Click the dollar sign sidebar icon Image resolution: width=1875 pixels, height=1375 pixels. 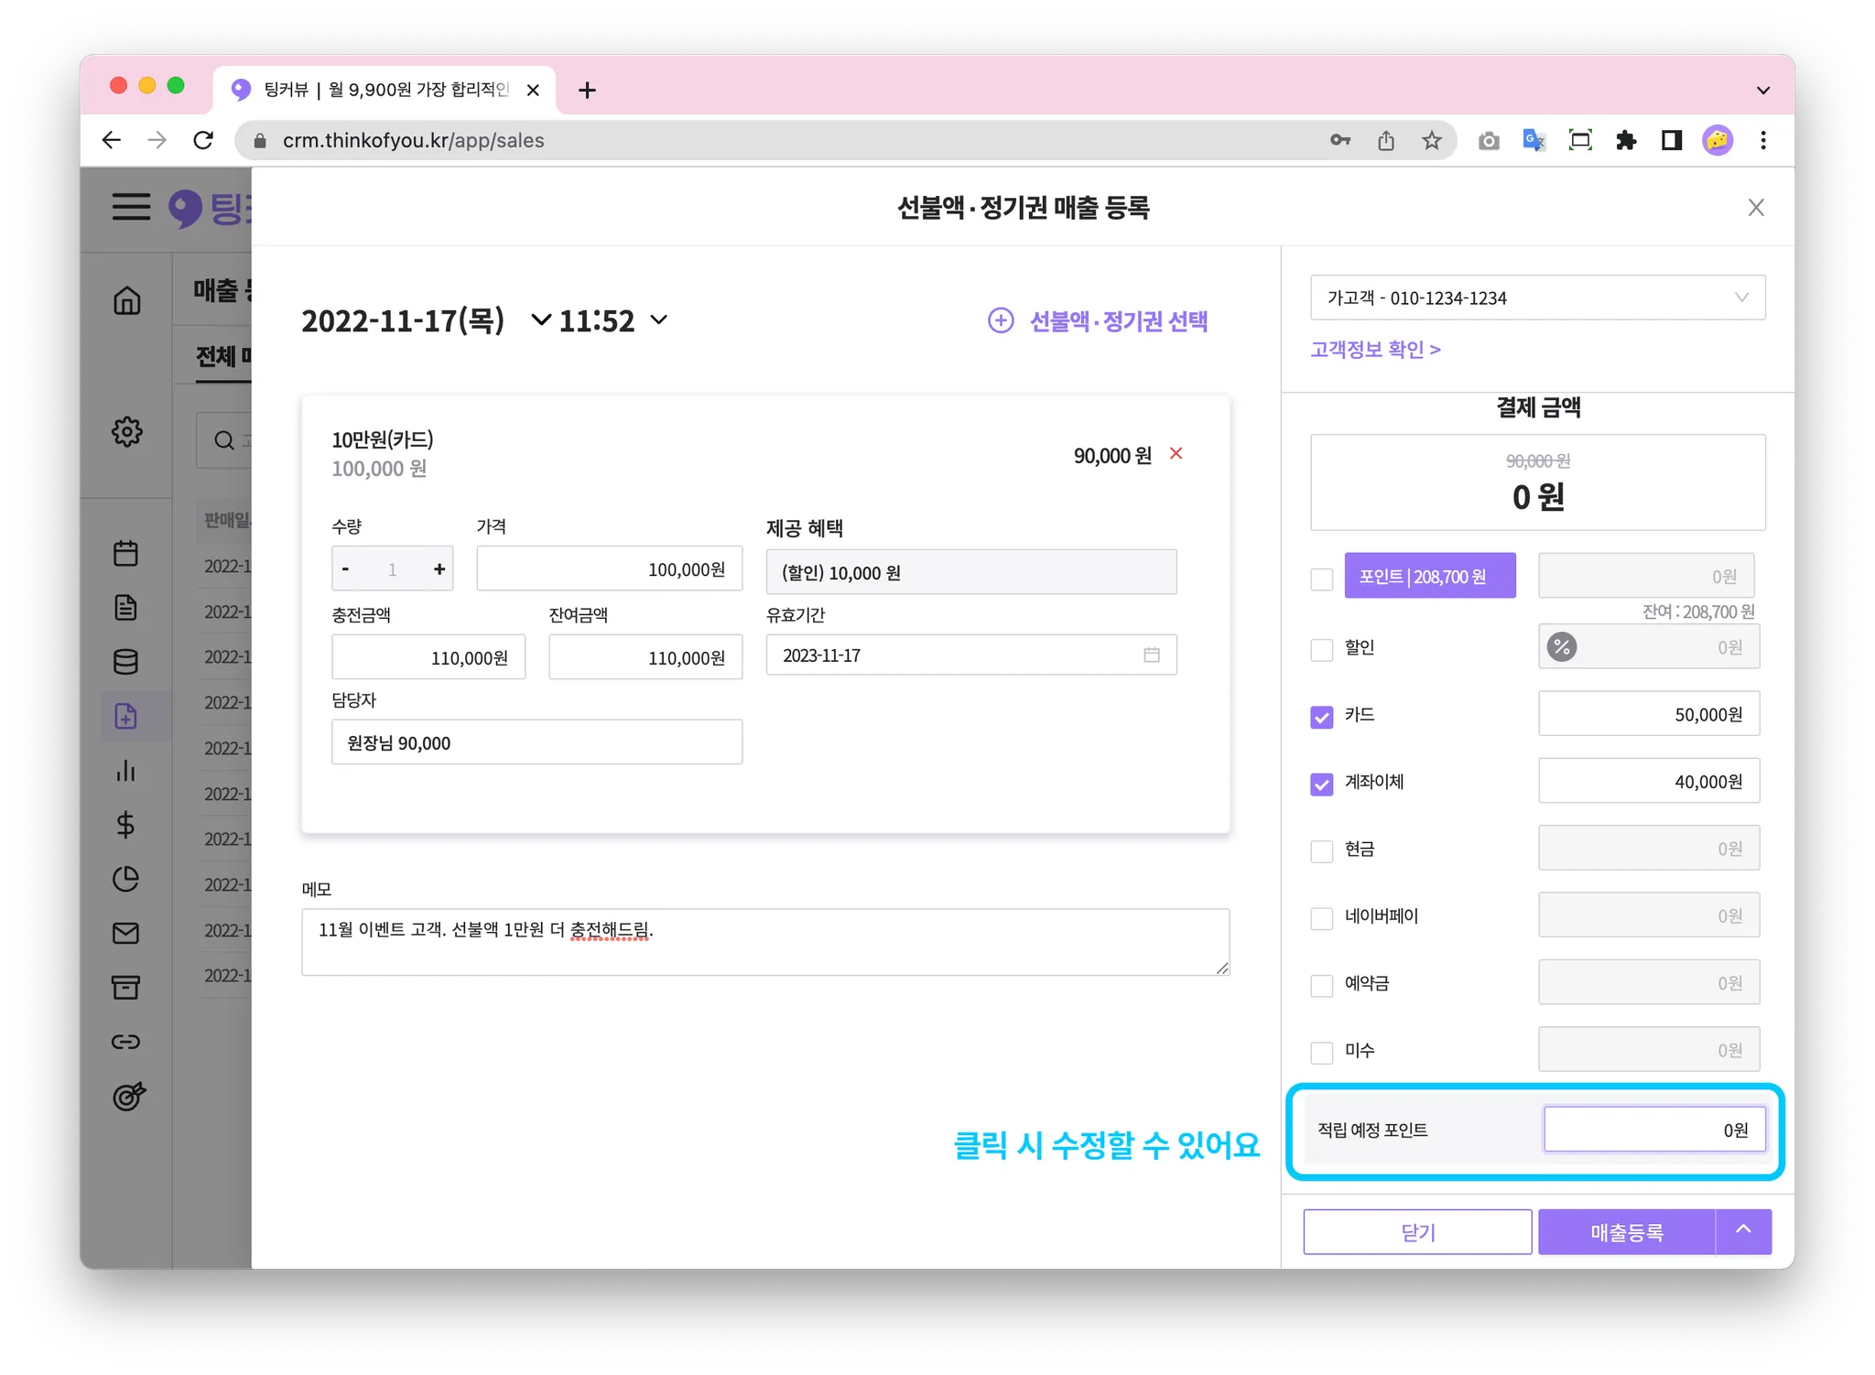coord(126,825)
